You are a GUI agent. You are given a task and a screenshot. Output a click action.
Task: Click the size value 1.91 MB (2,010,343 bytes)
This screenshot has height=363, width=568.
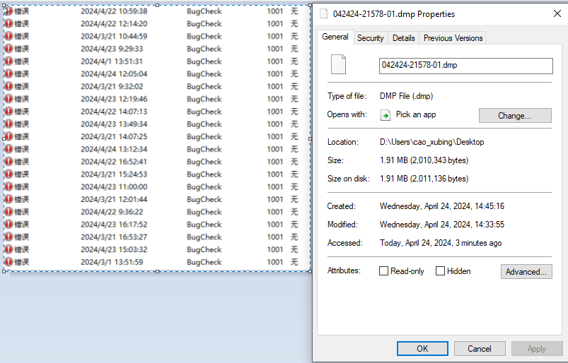(x=424, y=160)
